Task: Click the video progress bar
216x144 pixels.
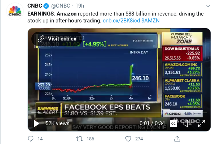Action: (119, 113)
